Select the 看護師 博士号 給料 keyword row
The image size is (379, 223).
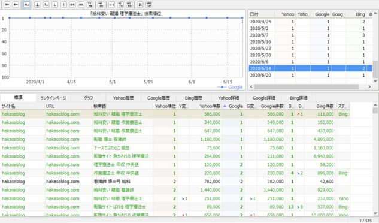pos(175,182)
